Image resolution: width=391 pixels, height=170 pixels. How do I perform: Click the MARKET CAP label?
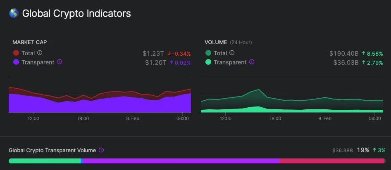(x=30, y=42)
